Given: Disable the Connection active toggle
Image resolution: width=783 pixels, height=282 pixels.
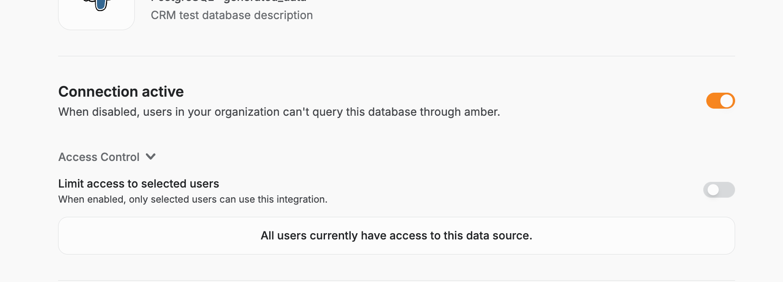Looking at the screenshot, I should [x=720, y=101].
